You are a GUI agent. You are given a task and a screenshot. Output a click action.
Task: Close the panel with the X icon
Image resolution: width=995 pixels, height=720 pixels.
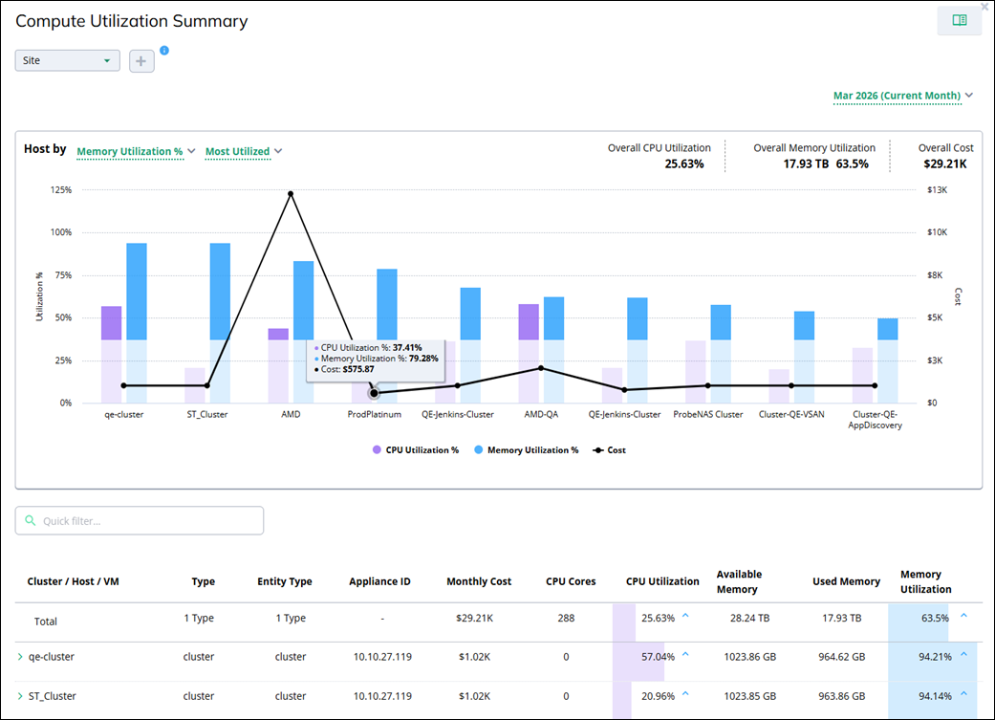click(984, 7)
